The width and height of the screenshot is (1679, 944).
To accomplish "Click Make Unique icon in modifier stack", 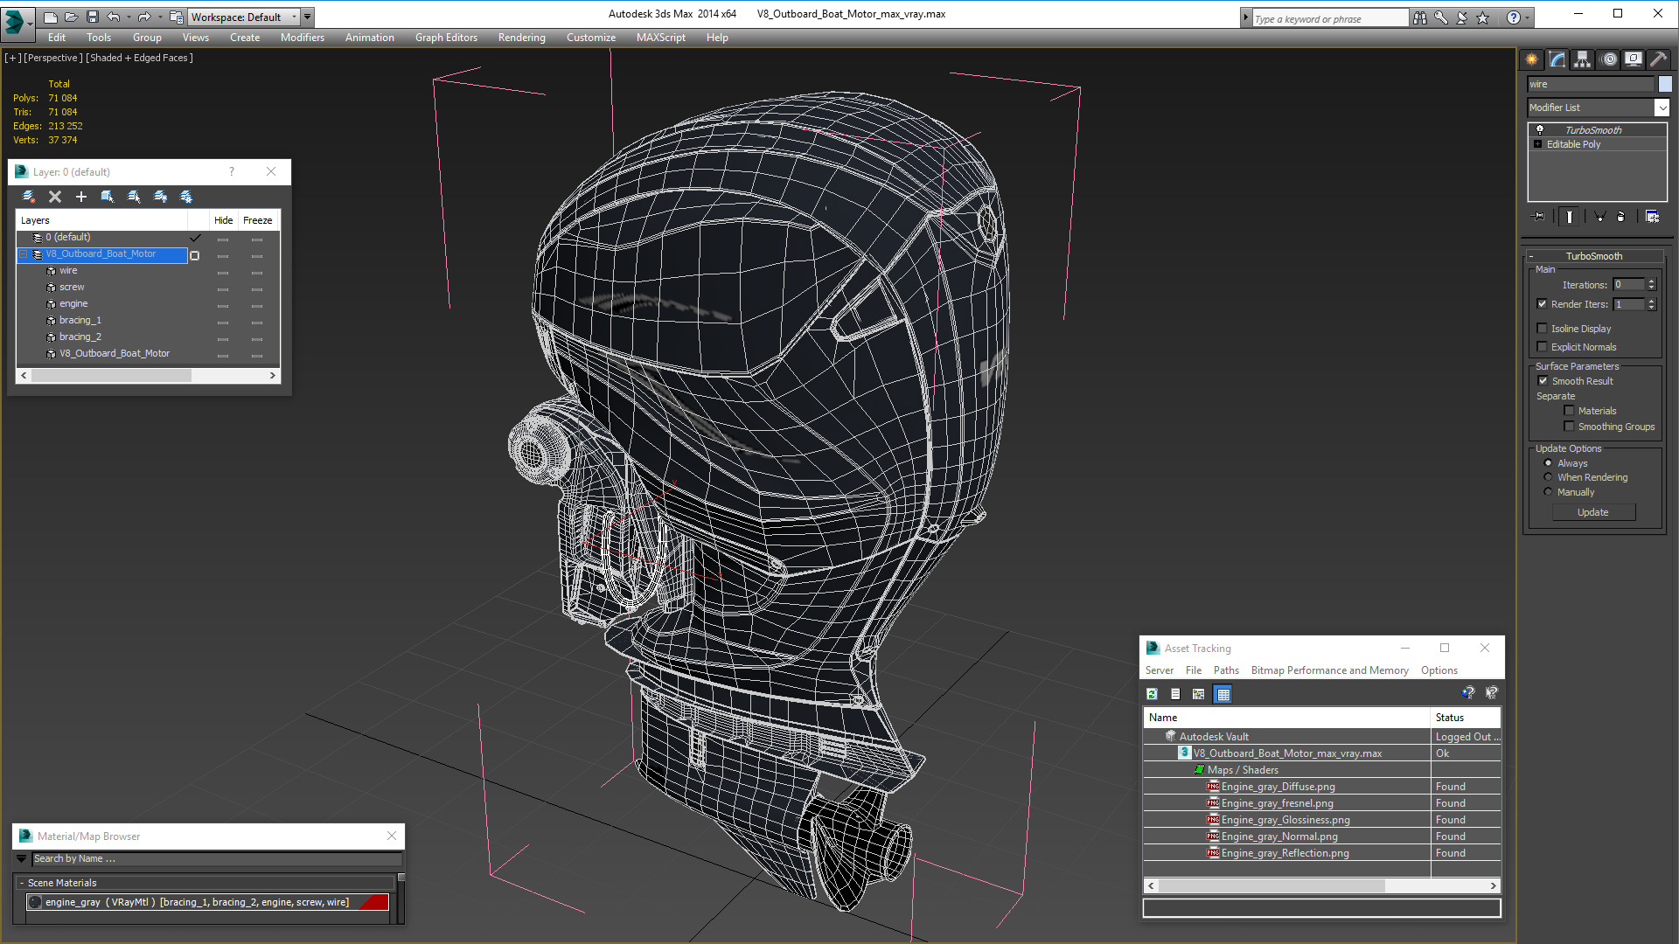I will [1599, 216].
